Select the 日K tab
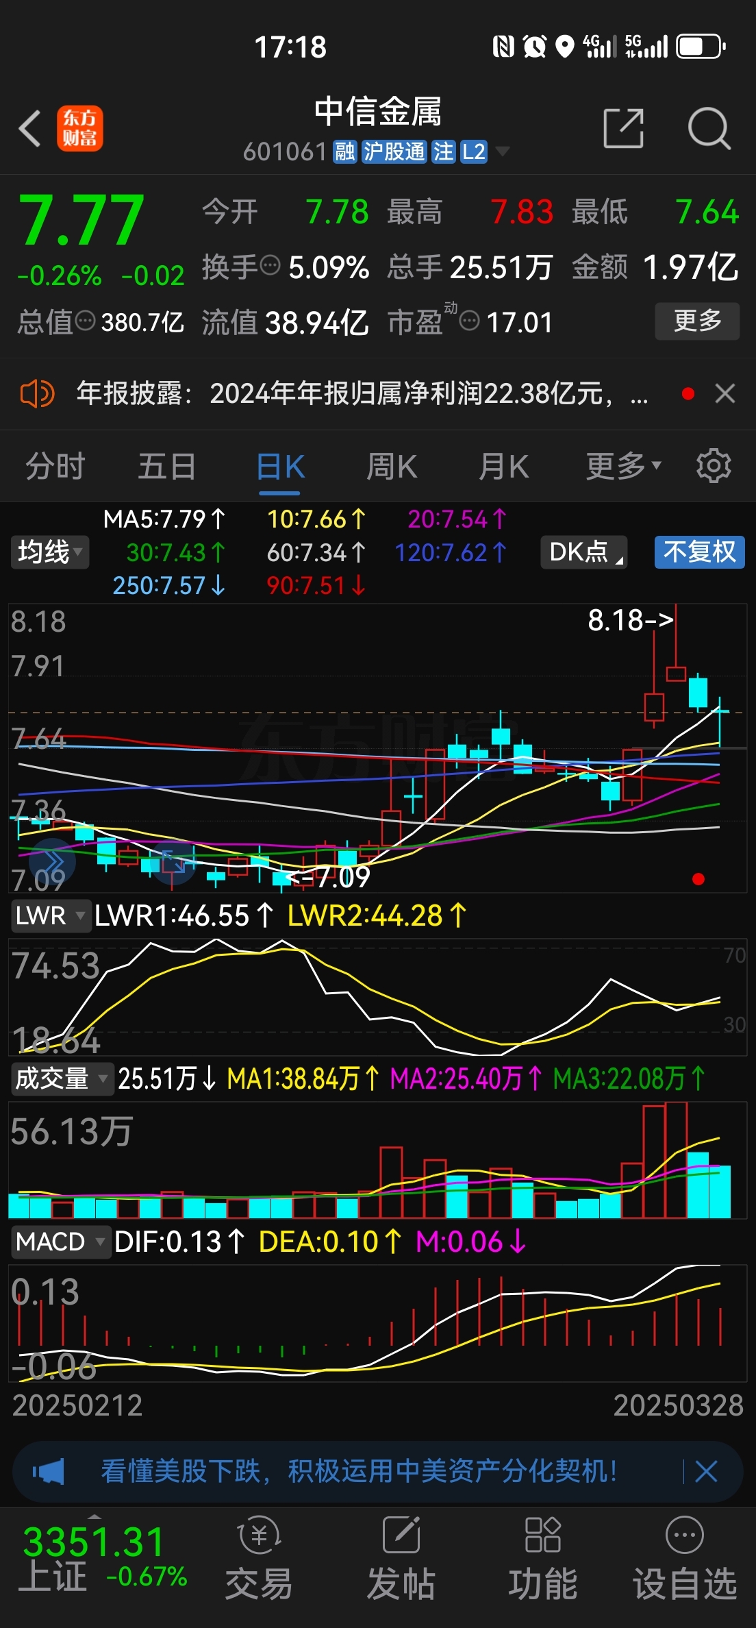The height and width of the screenshot is (1628, 756). tap(280, 467)
